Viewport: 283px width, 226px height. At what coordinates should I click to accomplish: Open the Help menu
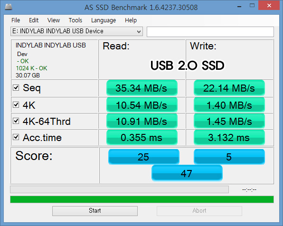click(x=131, y=20)
